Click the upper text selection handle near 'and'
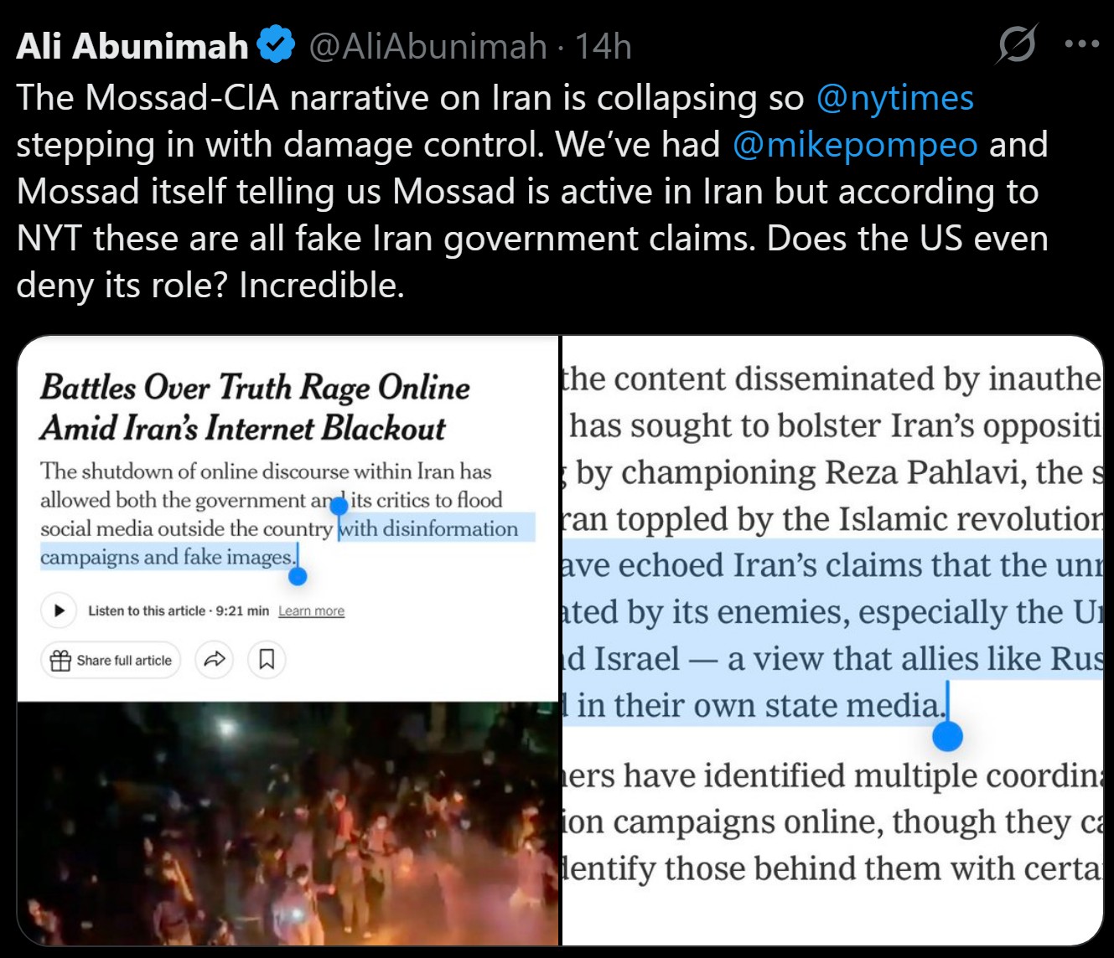 tap(339, 507)
